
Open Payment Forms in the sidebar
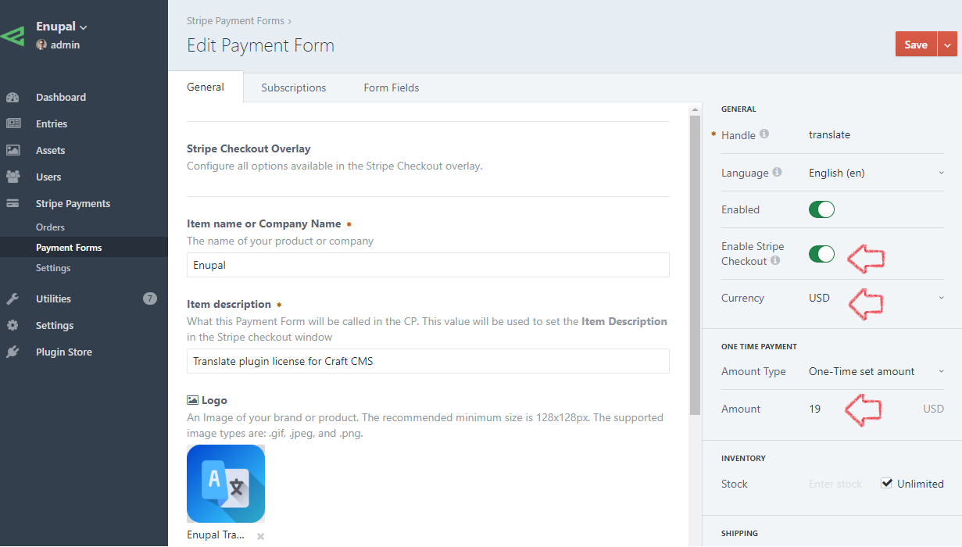(69, 247)
